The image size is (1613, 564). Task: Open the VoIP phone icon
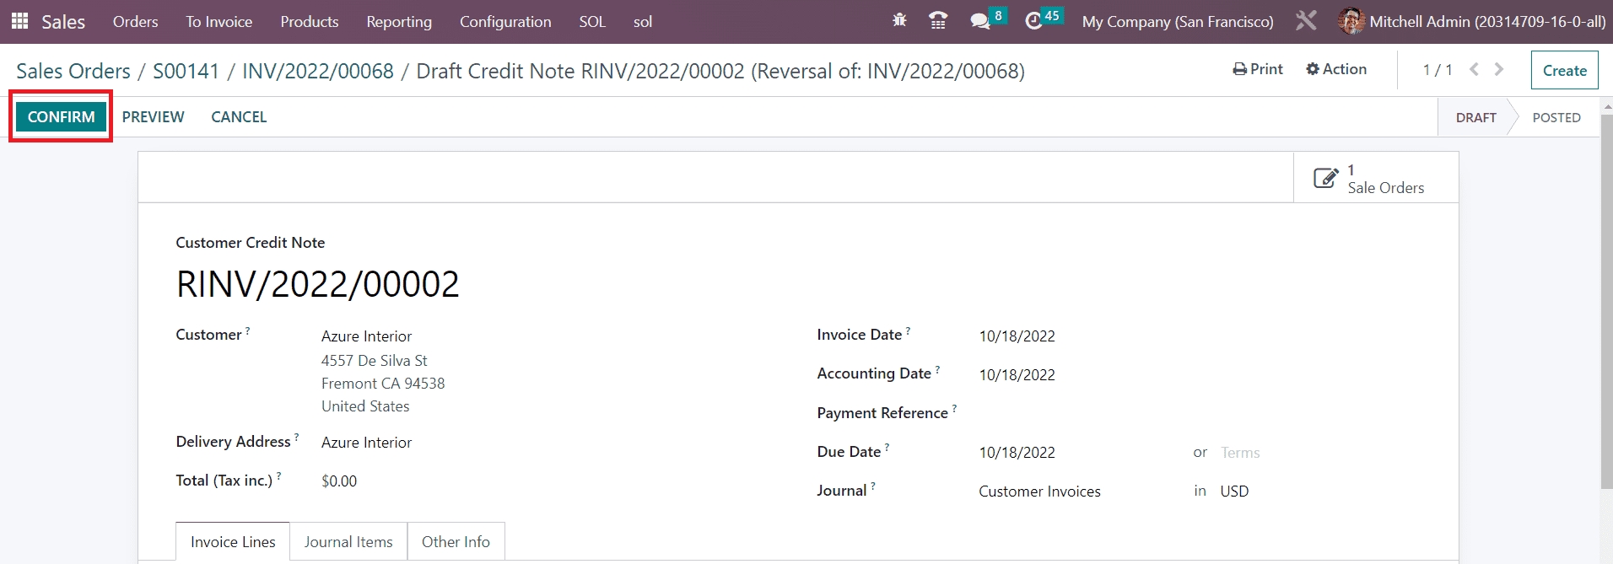(x=937, y=21)
